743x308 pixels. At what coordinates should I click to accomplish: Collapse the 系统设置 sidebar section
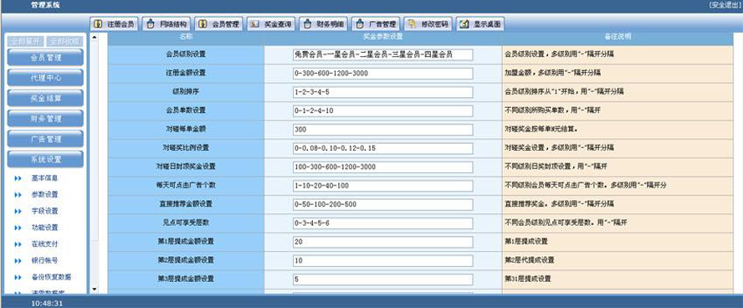[x=46, y=160]
